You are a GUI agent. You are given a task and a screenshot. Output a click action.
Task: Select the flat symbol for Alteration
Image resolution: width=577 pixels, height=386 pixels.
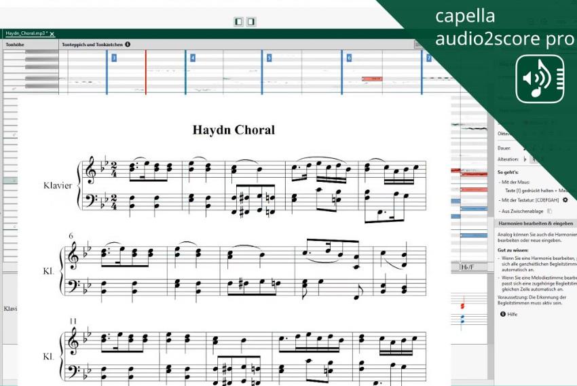525,159
